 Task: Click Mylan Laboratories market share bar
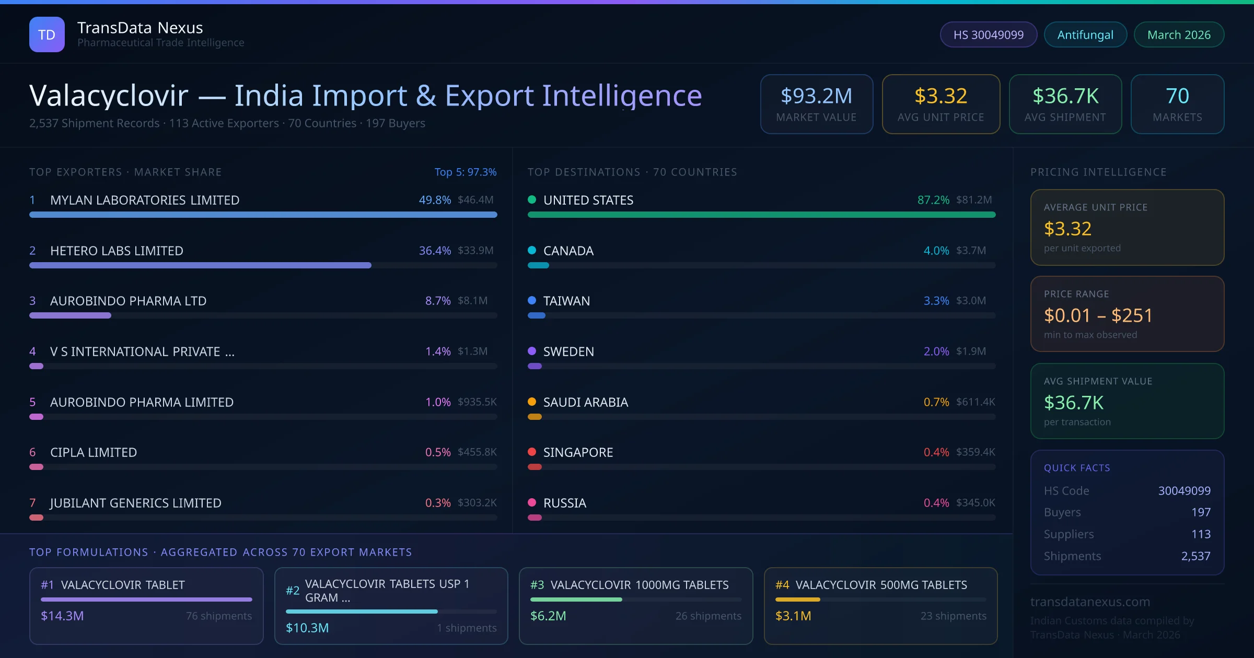click(x=262, y=215)
